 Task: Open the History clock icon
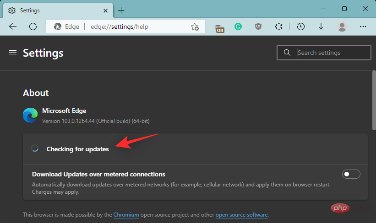(301, 27)
